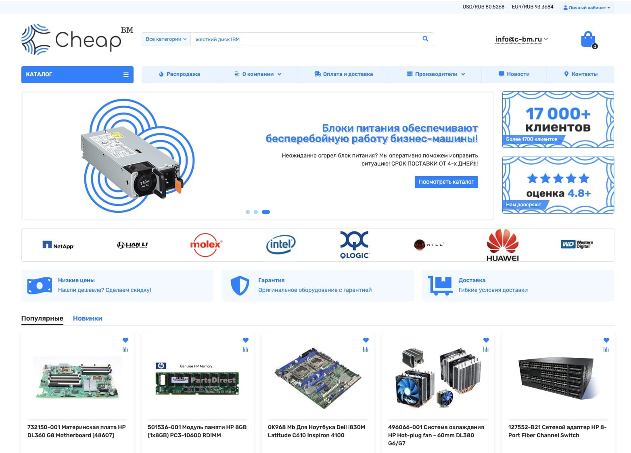Select the active third carousel indicator
This screenshot has height=453, width=631.
[x=266, y=212]
